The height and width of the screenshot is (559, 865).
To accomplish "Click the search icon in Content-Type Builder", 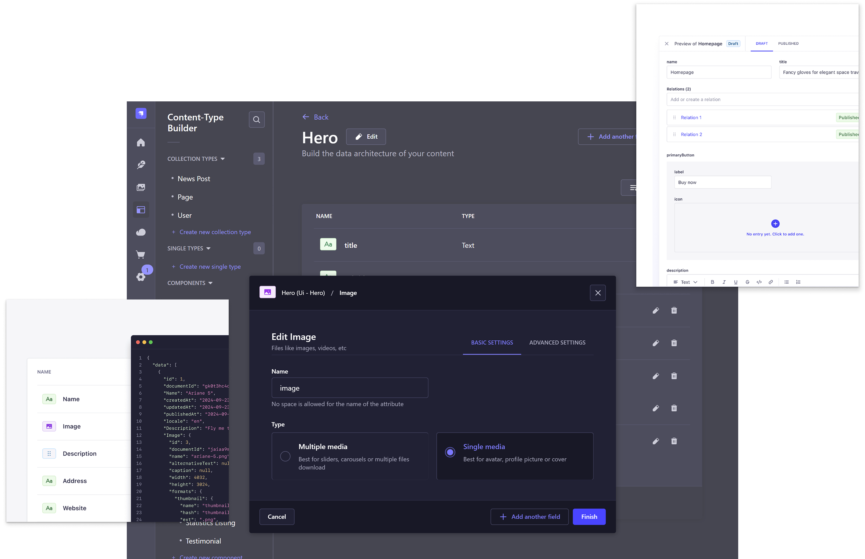I will pos(256,119).
